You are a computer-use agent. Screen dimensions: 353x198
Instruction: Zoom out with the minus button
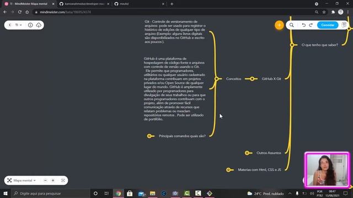pyautogui.click(x=45, y=180)
